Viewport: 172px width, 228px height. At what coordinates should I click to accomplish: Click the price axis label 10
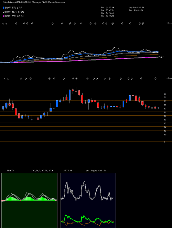pyautogui.click(x=165, y=135)
